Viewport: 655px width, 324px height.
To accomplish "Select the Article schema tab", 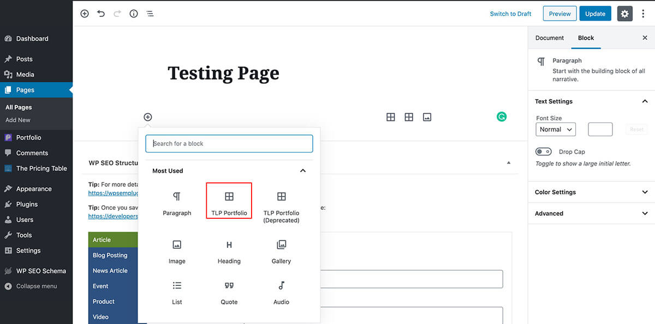I will point(113,240).
